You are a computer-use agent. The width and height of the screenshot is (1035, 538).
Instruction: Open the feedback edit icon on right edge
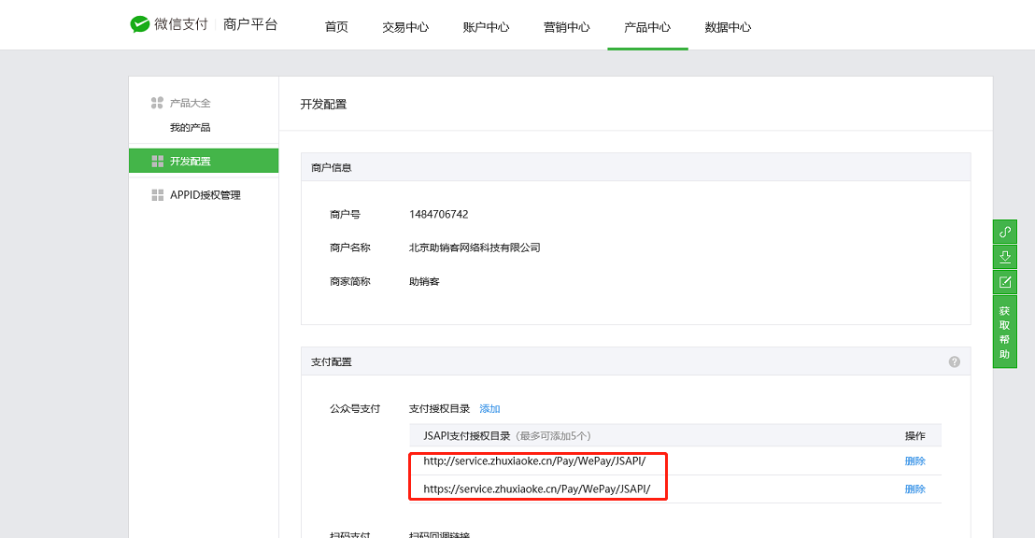pos(1004,280)
